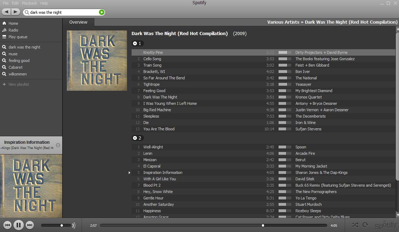Click the green play icon in search bar
Viewport: 399px width, 232px height.
coord(102,12)
